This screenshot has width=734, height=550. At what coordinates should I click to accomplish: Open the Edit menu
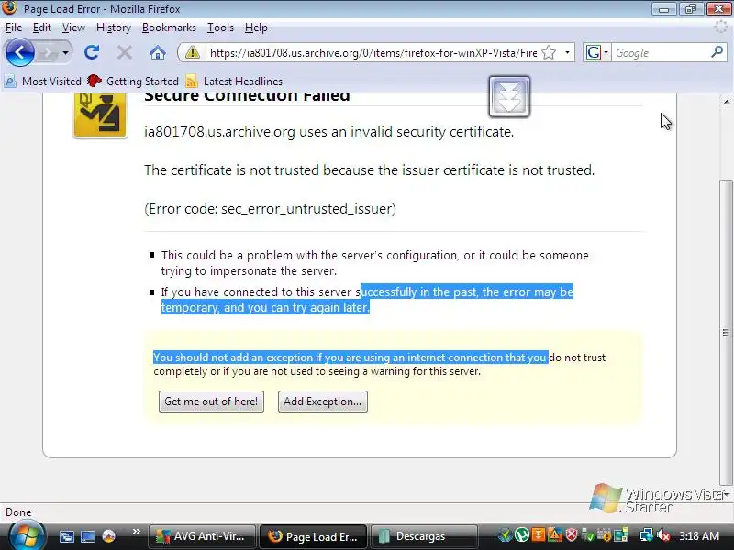[41, 27]
